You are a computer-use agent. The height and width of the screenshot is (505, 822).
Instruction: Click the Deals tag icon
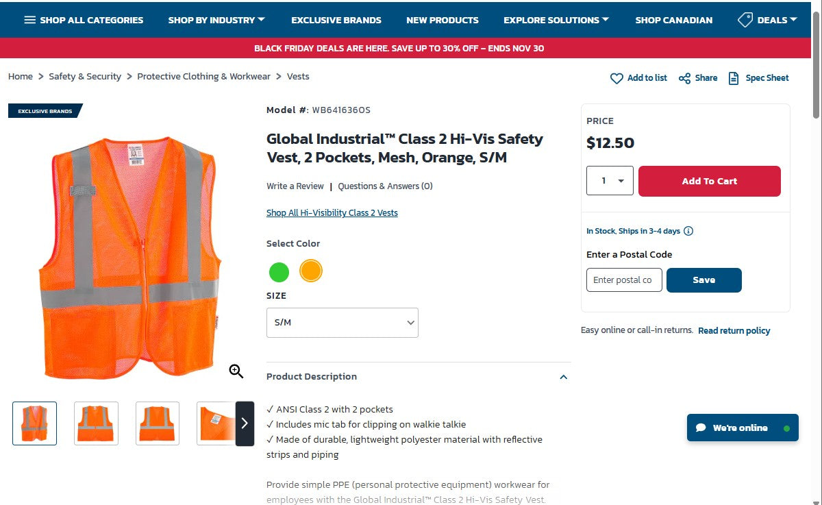(745, 20)
